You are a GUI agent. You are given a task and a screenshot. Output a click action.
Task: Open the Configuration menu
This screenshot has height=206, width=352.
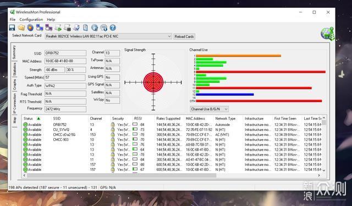tap(31, 20)
